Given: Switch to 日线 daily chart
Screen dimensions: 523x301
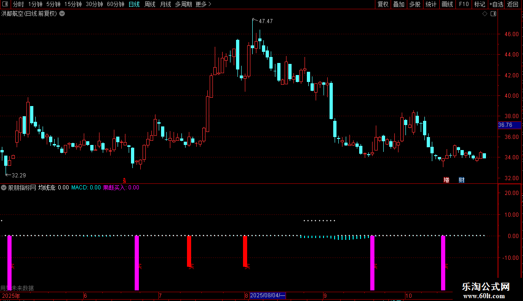Looking at the screenshot, I should coord(134,4).
